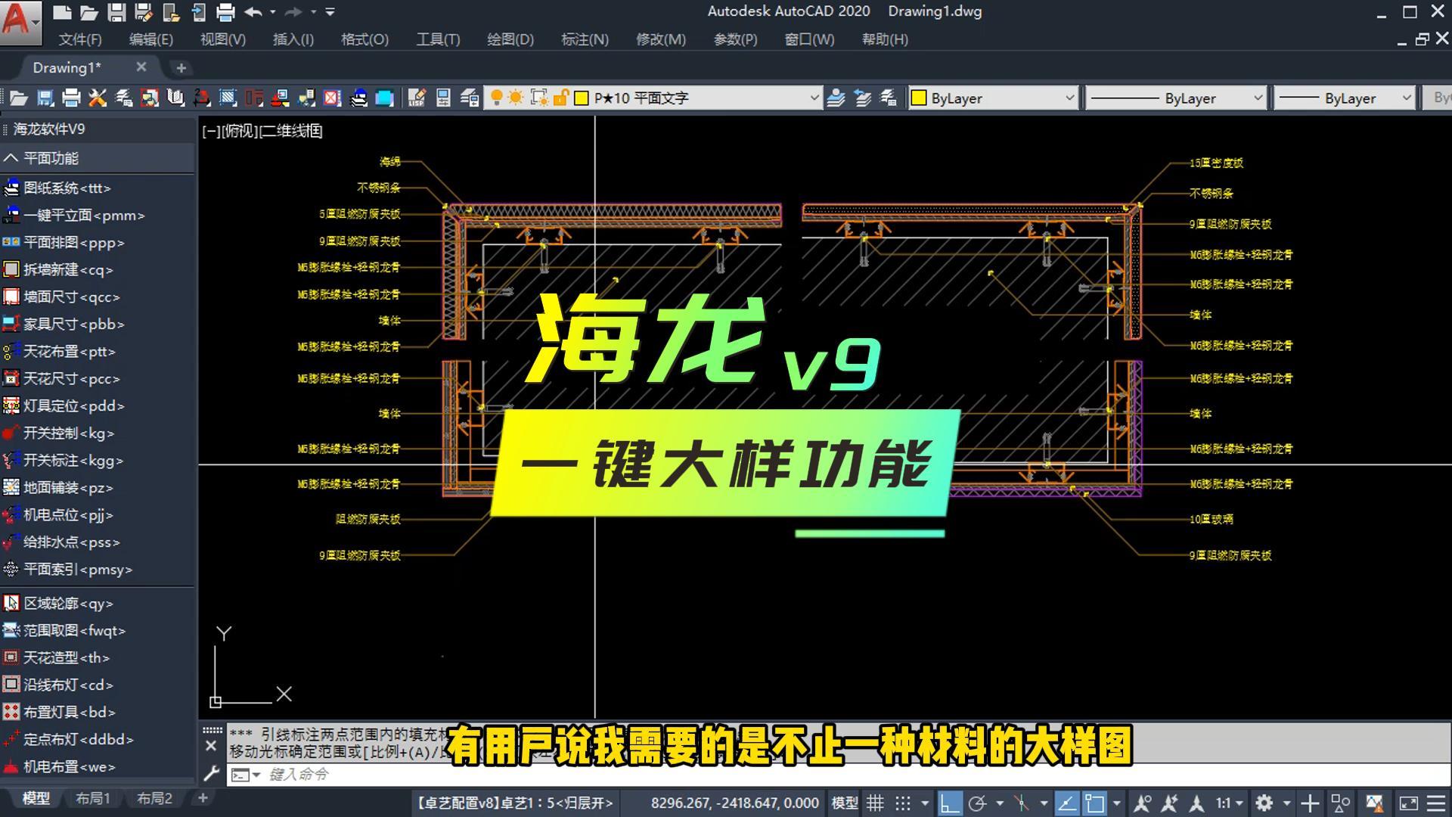This screenshot has width=1452, height=817.
Task: Click the Make Current layer icon
Action: (836, 98)
